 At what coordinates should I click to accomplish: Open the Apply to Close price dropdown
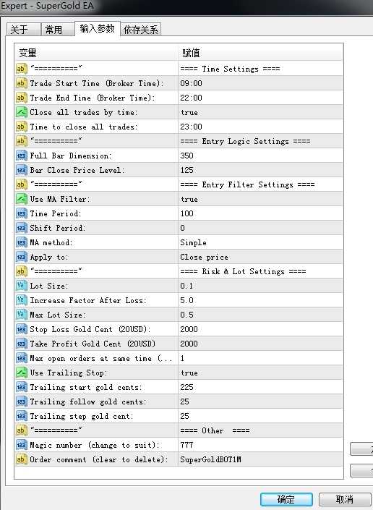(x=260, y=257)
